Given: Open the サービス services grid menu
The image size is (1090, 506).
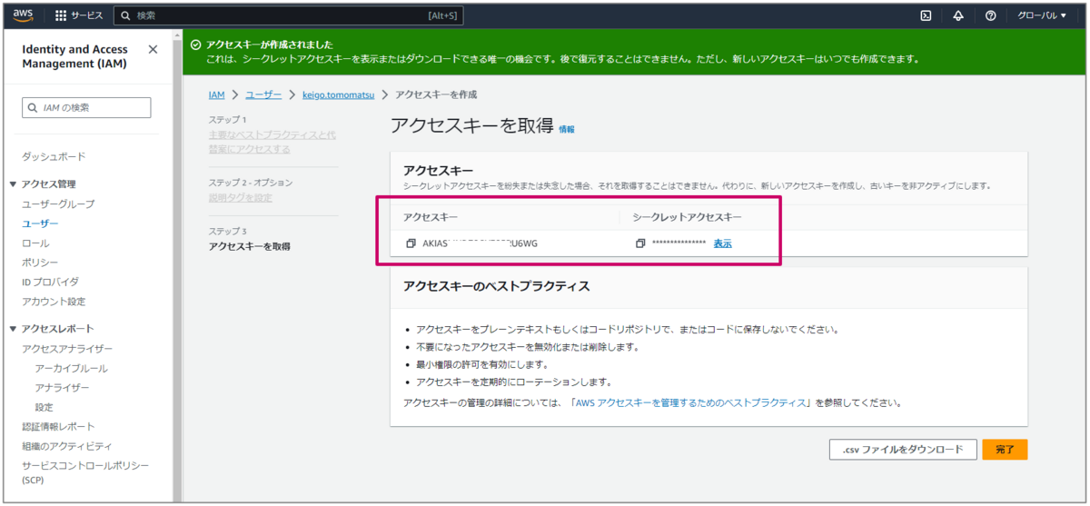Looking at the screenshot, I should [79, 15].
